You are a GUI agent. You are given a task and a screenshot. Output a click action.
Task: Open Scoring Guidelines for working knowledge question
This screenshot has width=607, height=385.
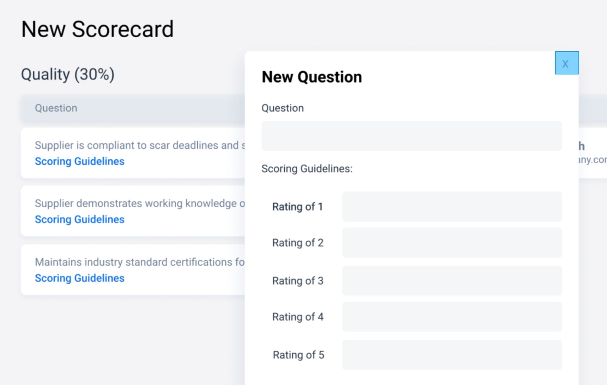click(x=80, y=219)
